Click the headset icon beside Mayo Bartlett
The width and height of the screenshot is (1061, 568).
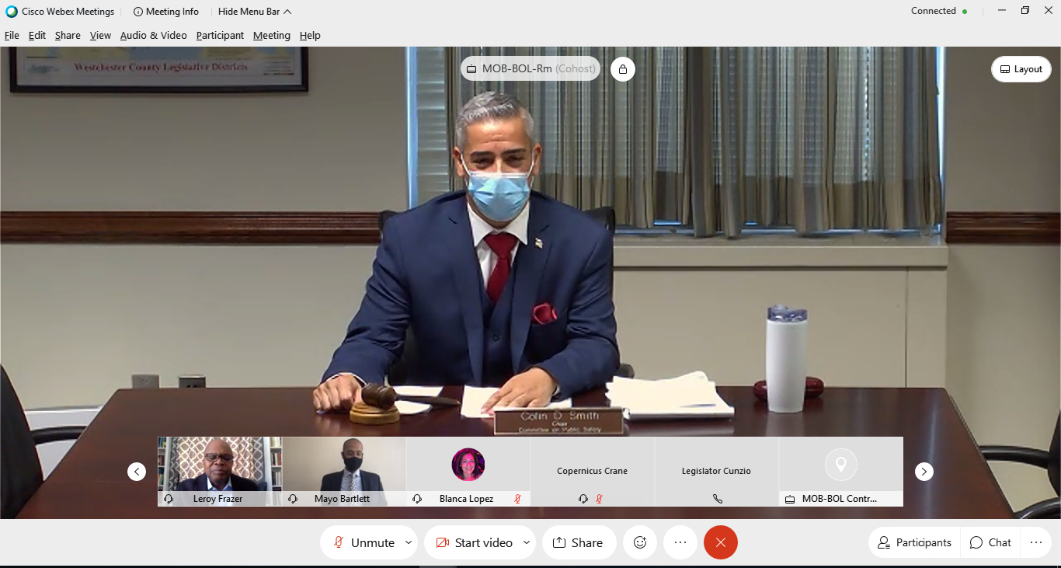tap(293, 499)
